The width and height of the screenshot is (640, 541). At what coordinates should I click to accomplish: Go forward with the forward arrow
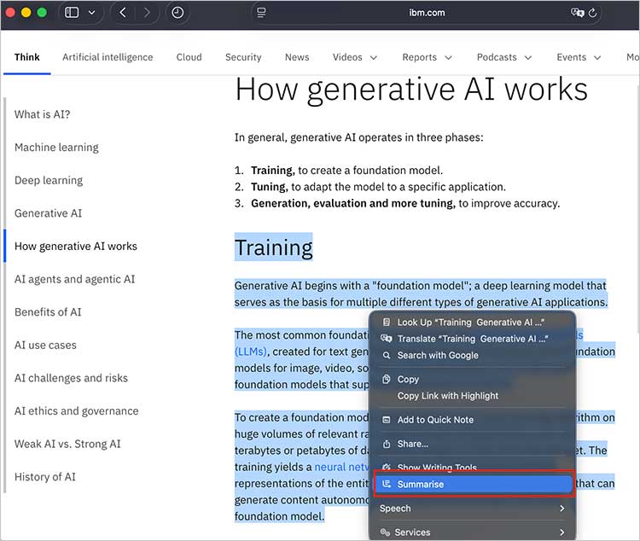tap(147, 13)
